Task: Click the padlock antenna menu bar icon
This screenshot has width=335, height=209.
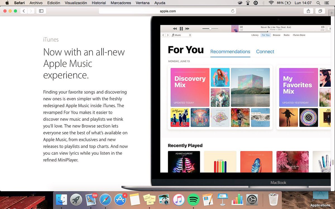Action: coord(248,3)
